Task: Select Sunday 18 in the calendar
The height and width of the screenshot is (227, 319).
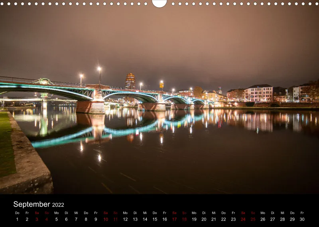Action: coord(184,219)
